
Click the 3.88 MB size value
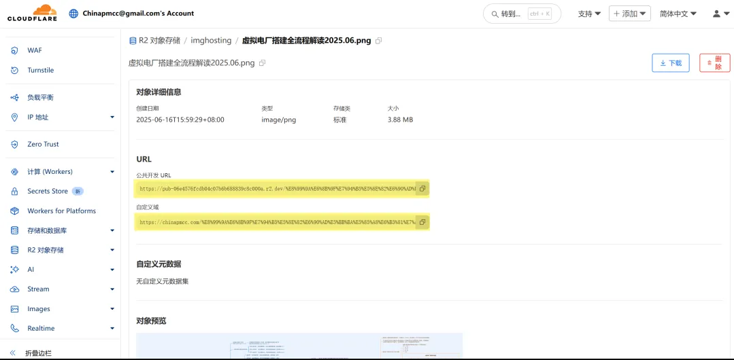tap(400, 120)
